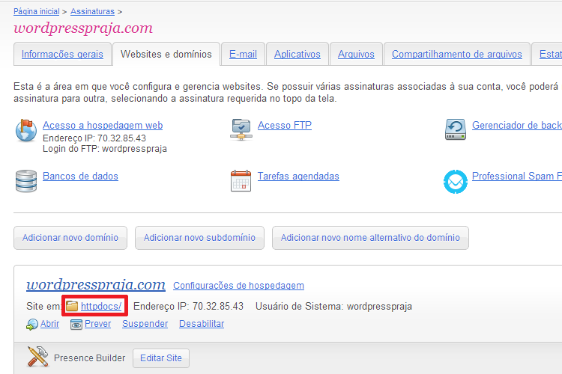Click Adicionar novo domínio button
The height and width of the screenshot is (374, 562).
[70, 238]
